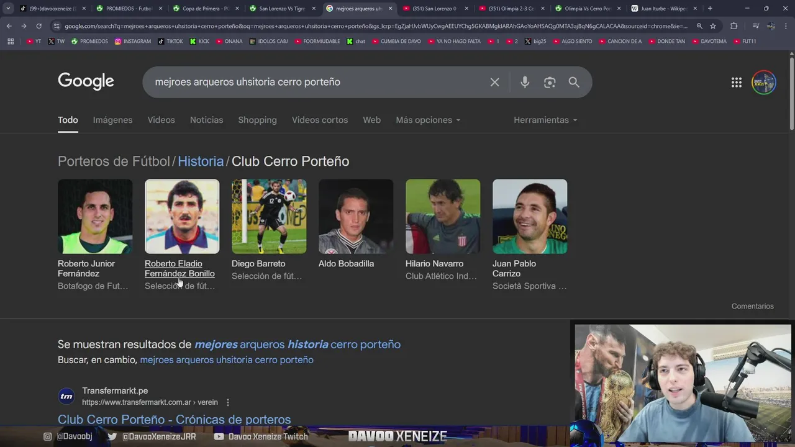The width and height of the screenshot is (795, 447).
Task: Switch to Videos cortos results tab
Action: pos(320,120)
